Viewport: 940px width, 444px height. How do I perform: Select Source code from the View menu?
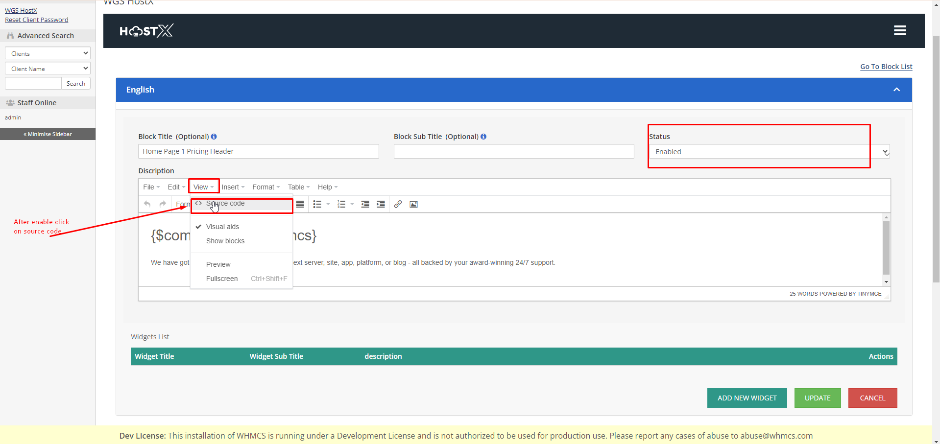(x=225, y=204)
